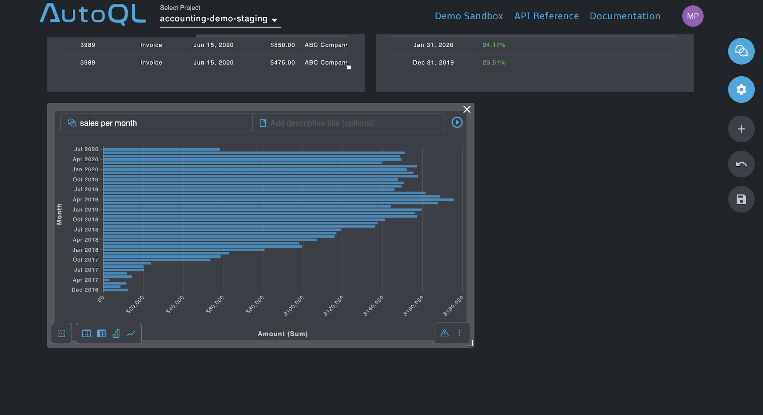Open dashboard settings gear button

[741, 90]
